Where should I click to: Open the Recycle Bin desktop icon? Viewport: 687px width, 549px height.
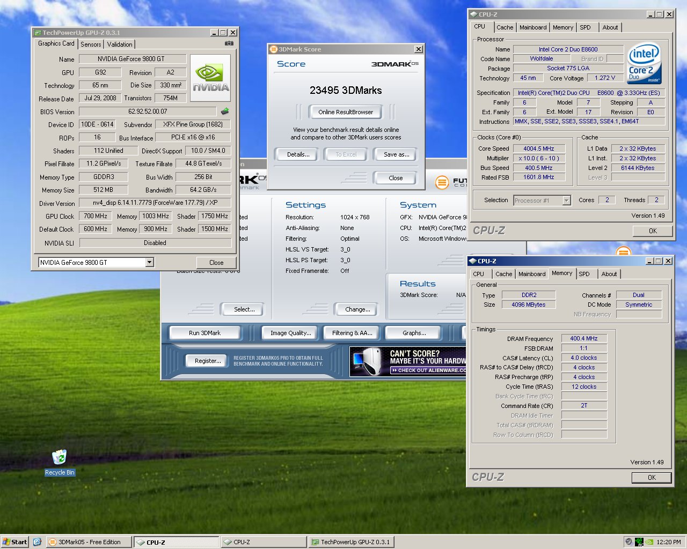point(60,463)
